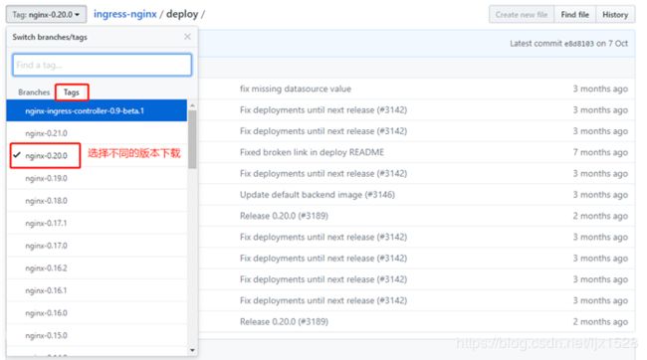This screenshot has height=360, width=647.
Task: Select tag nginx-0.17.0
Action: point(97,246)
